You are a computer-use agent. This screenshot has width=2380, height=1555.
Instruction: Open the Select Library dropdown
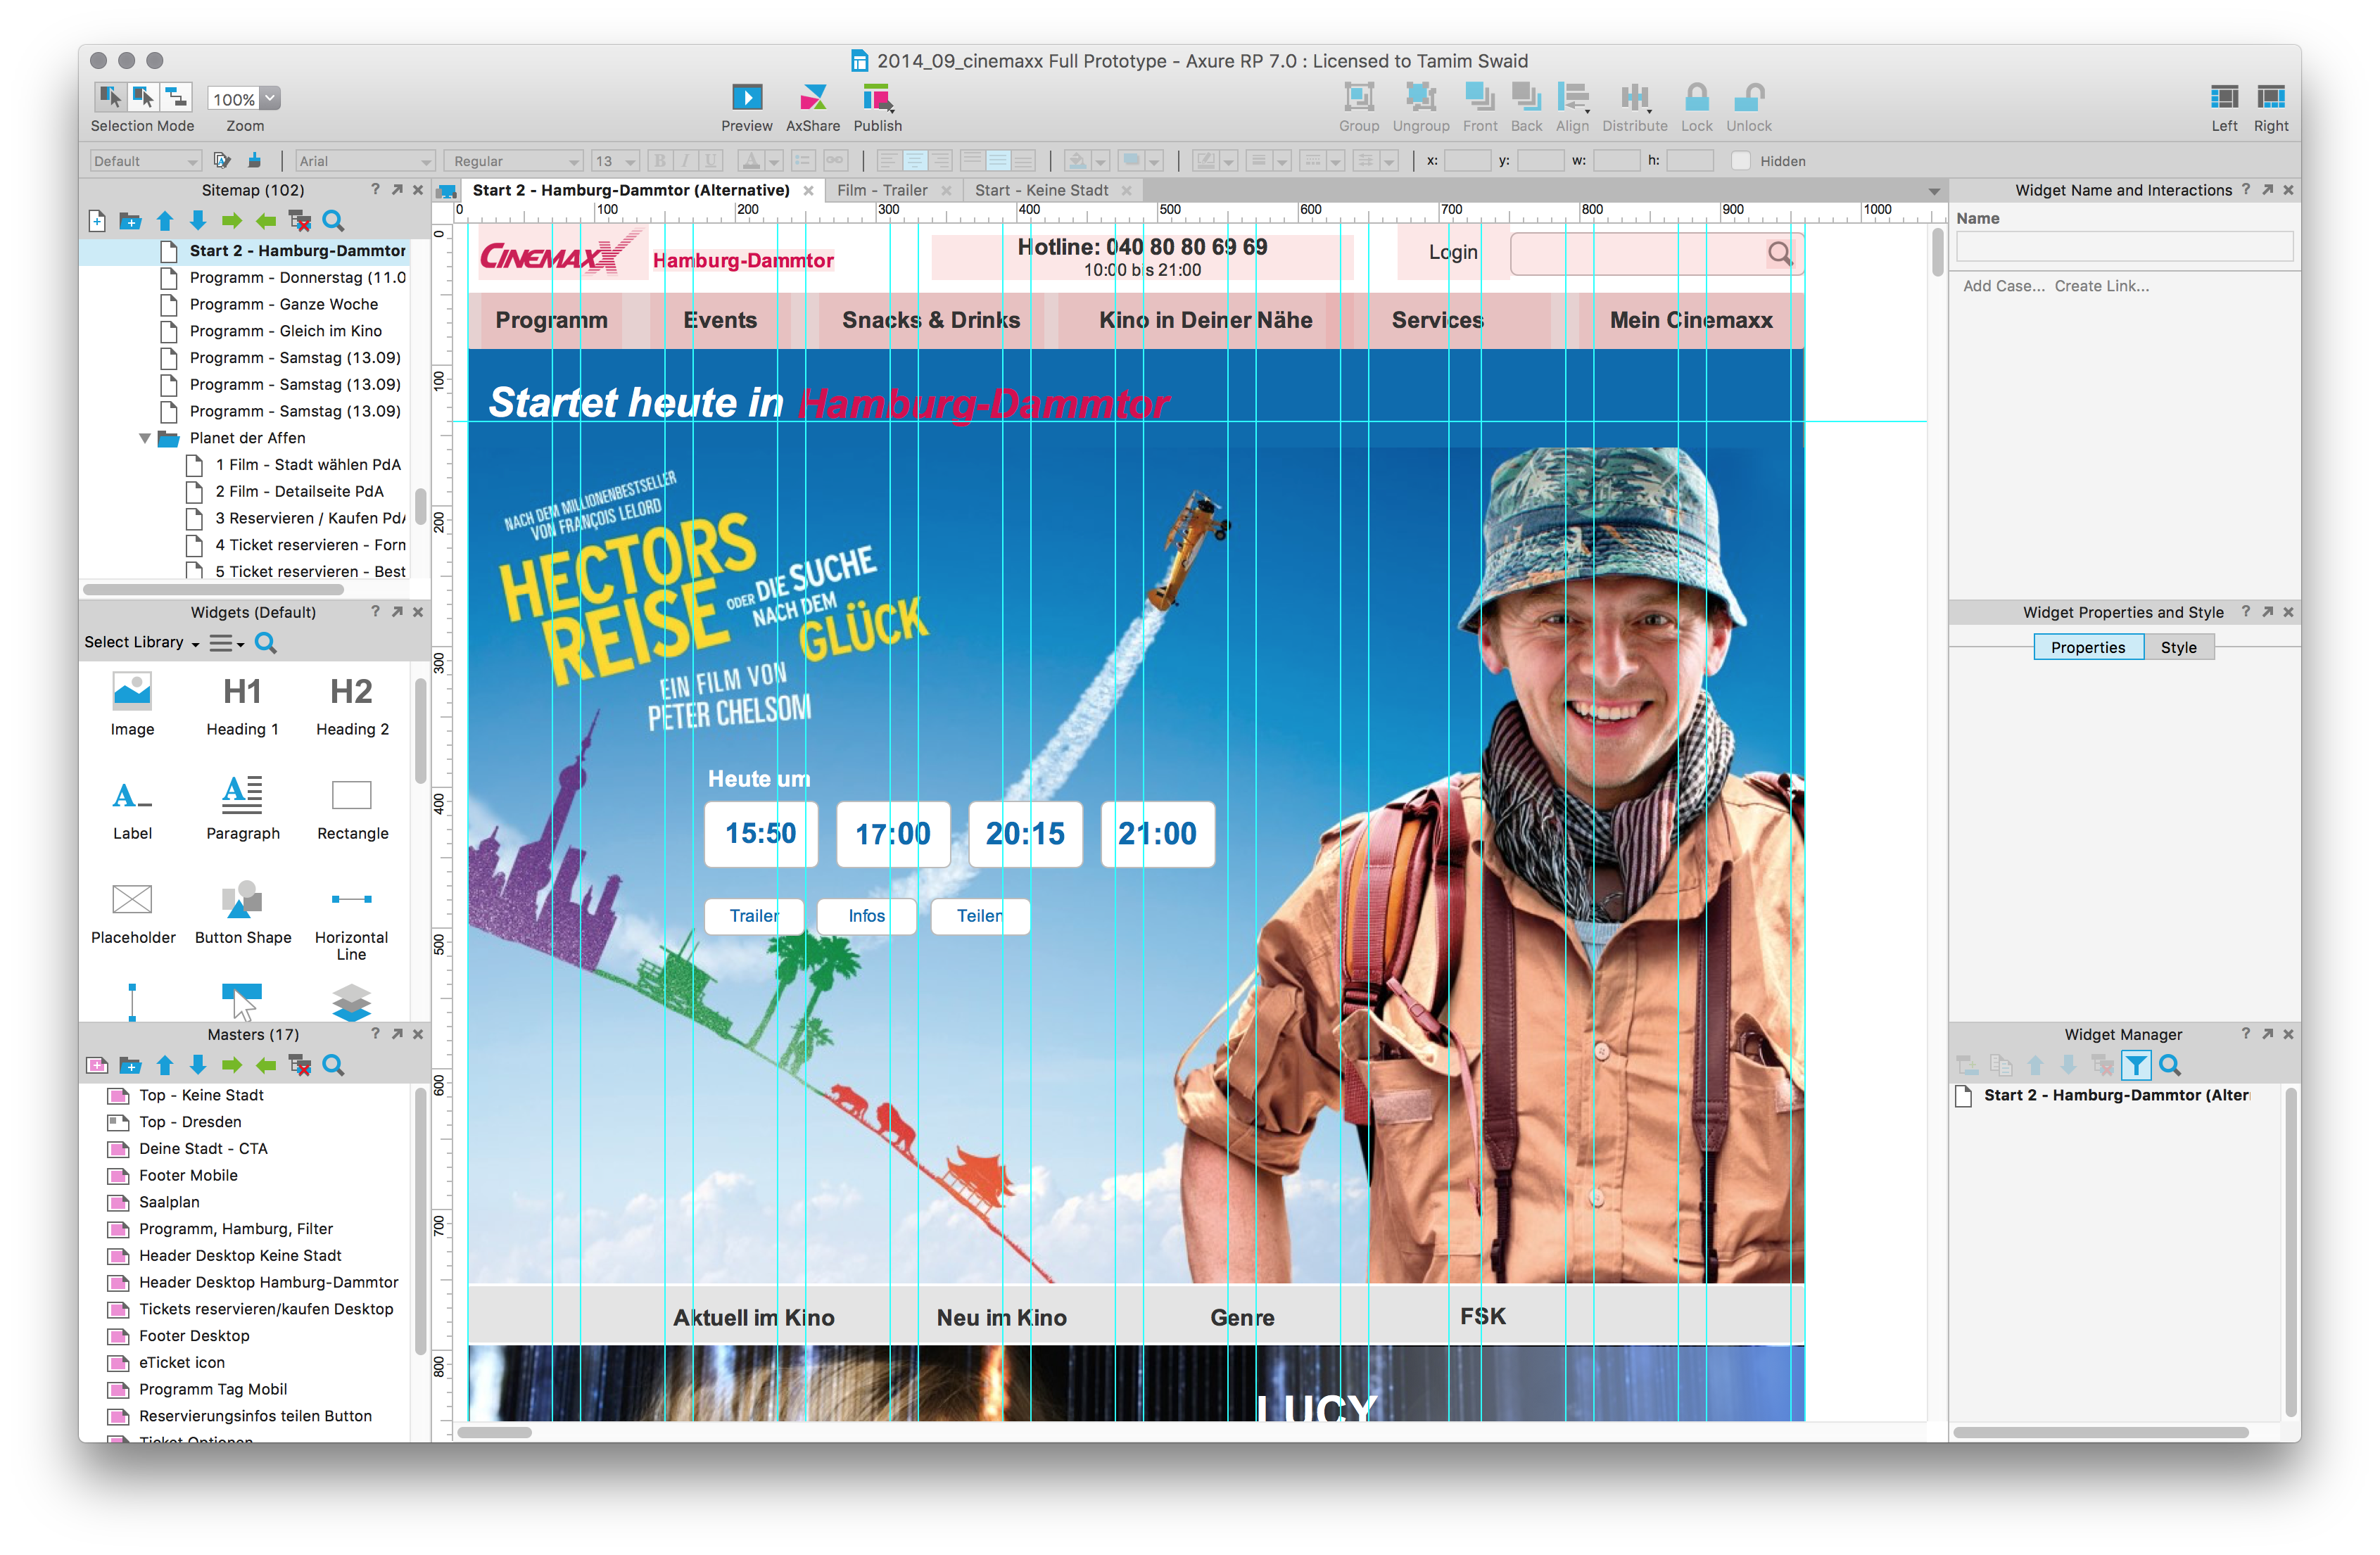142,643
